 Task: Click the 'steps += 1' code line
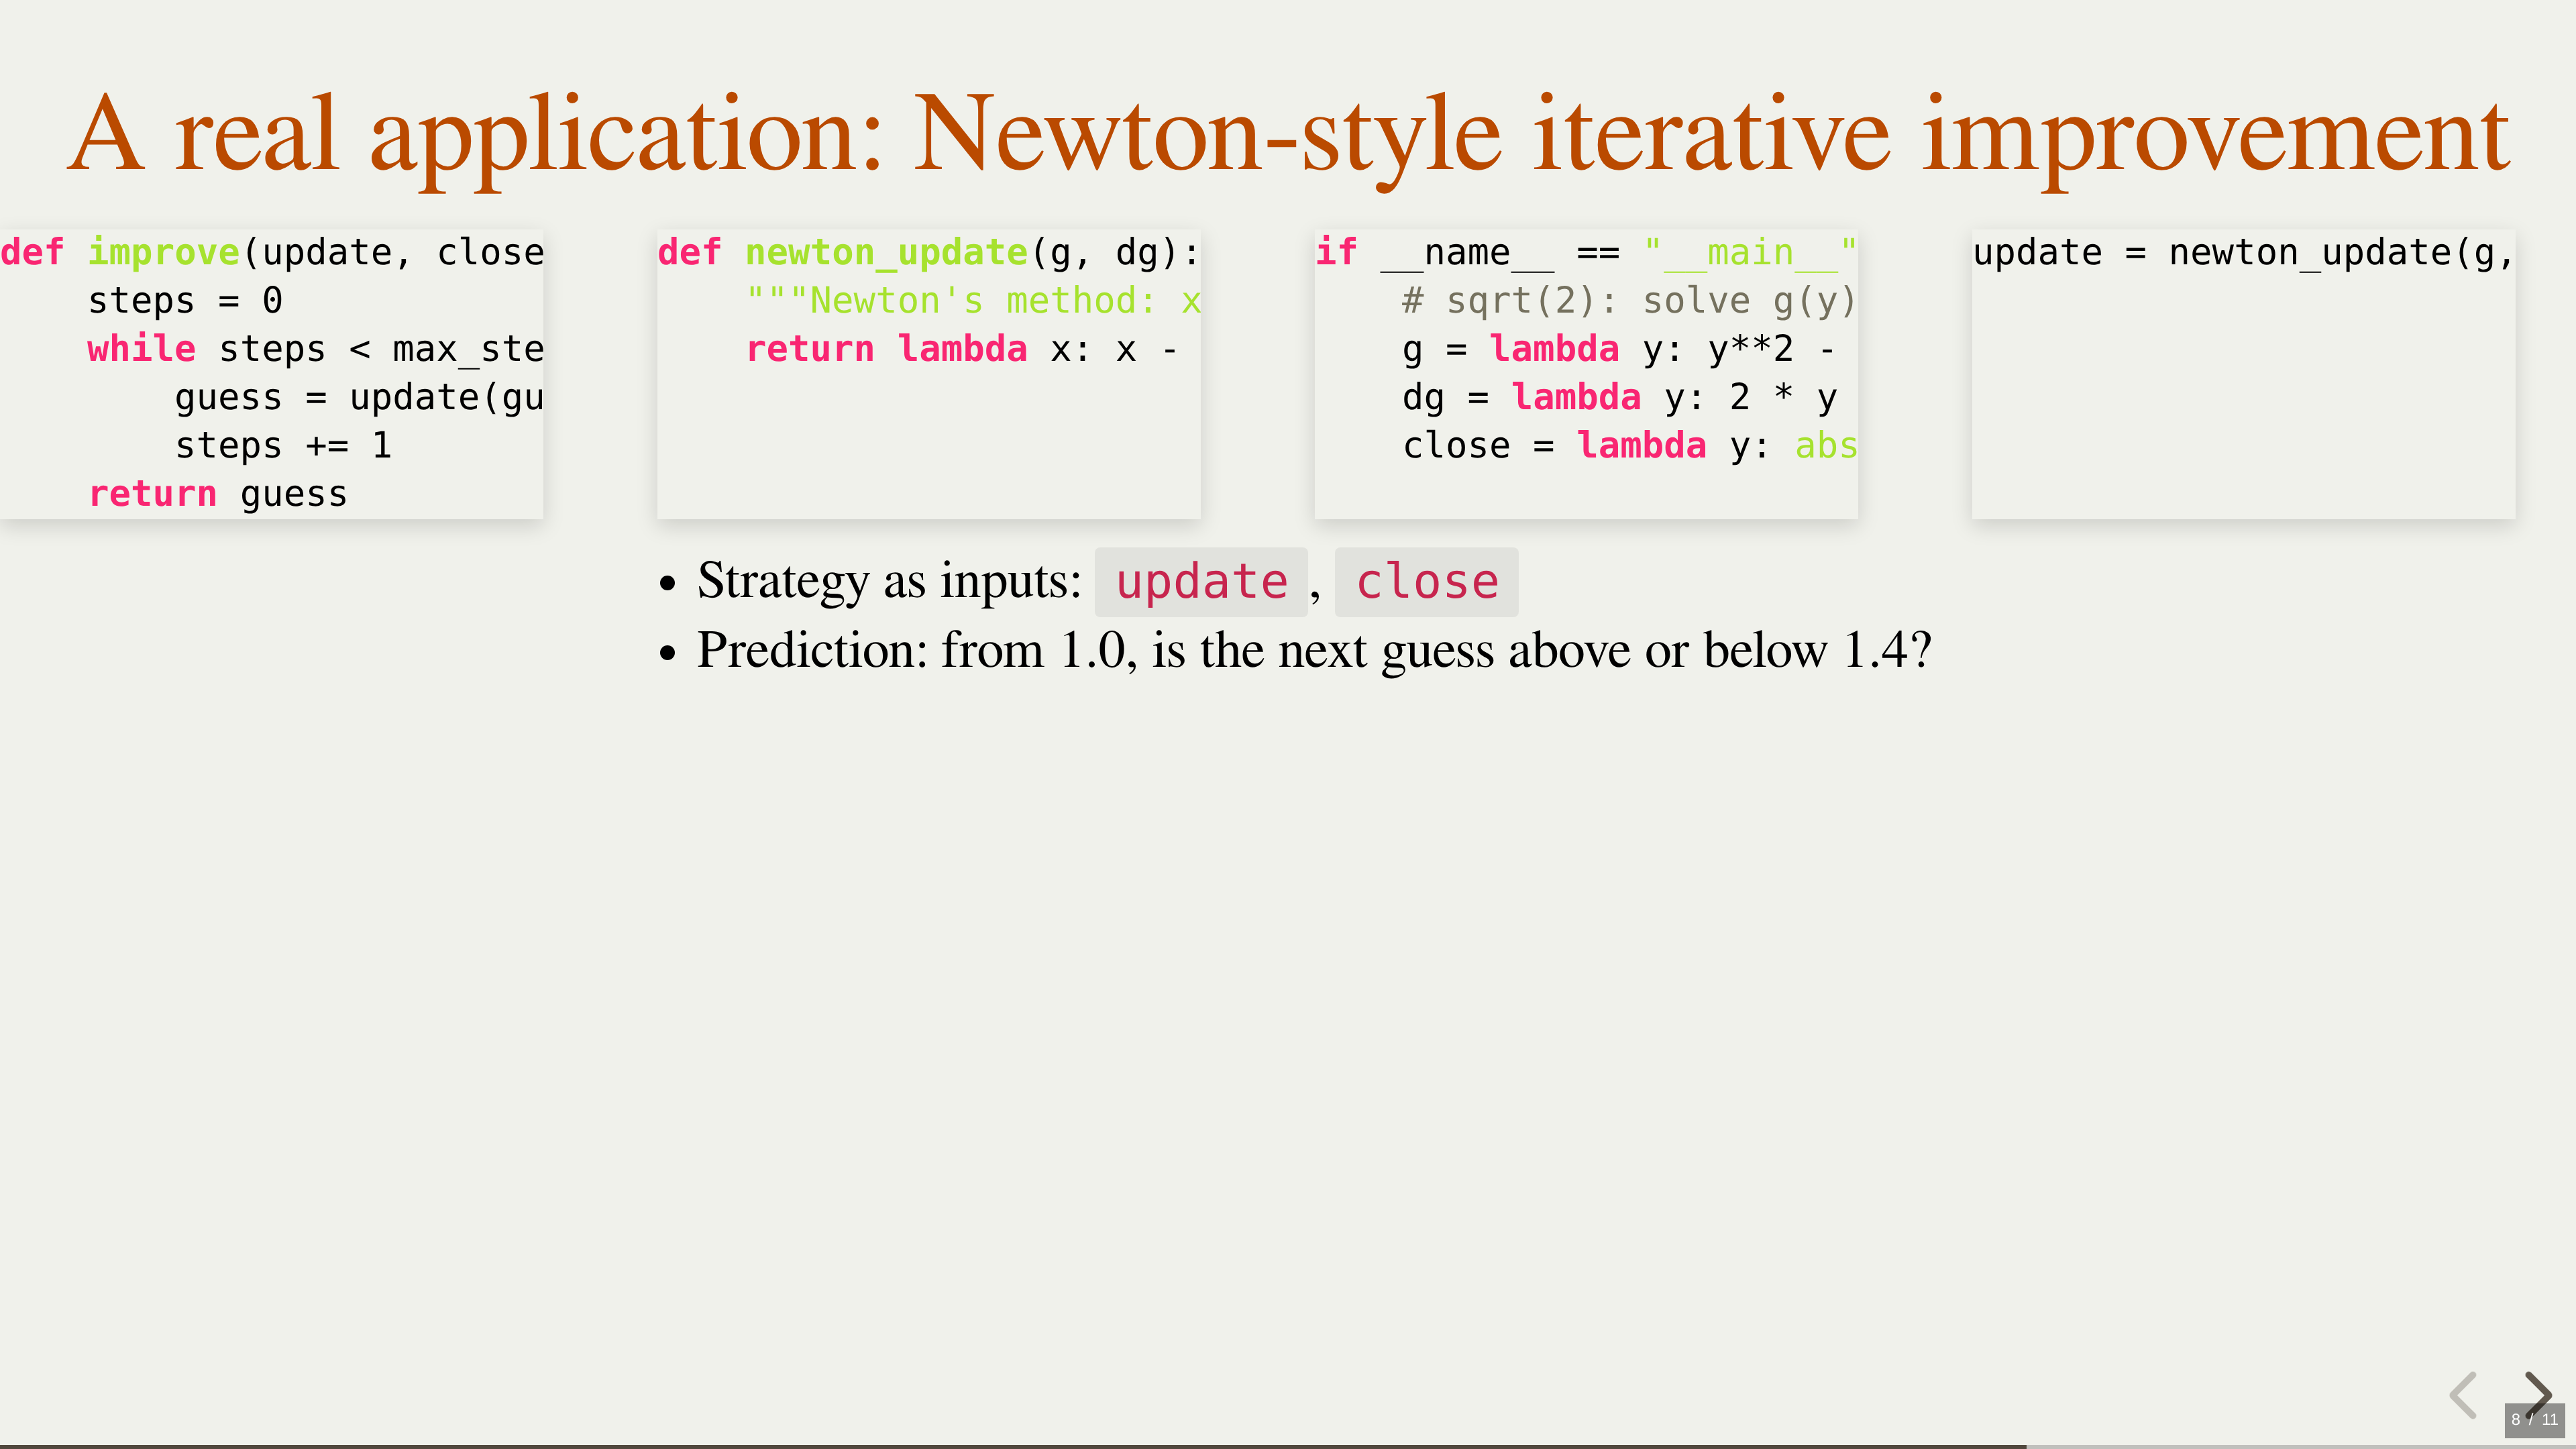pos(283,446)
